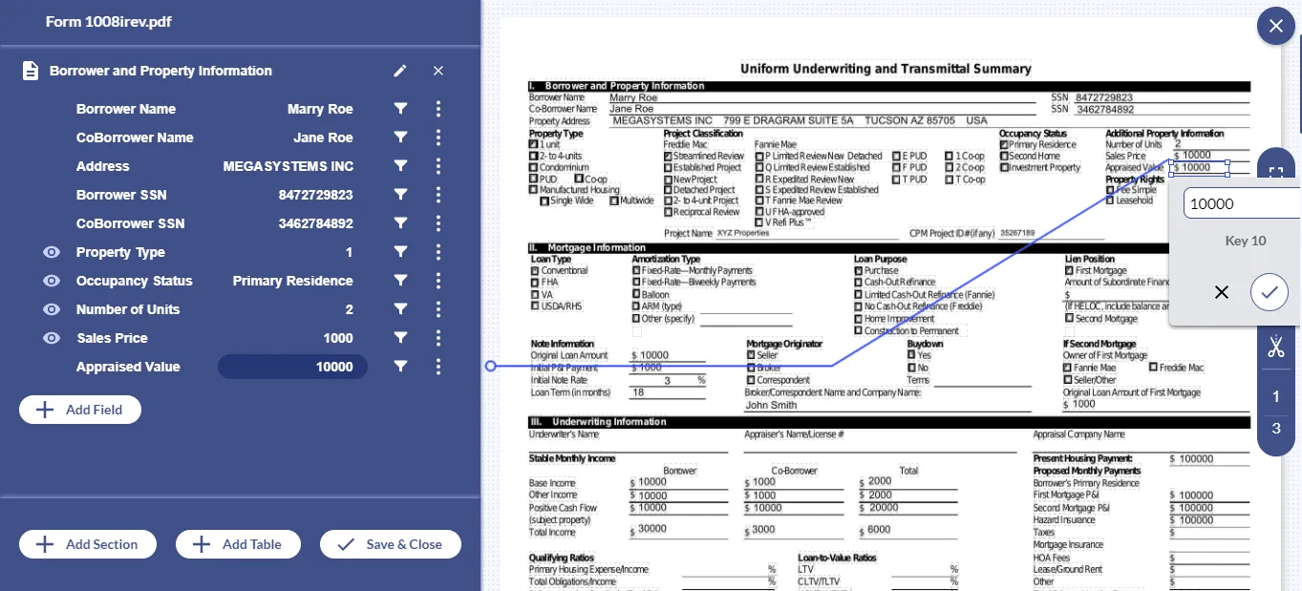Click the Add Field button

[79, 409]
